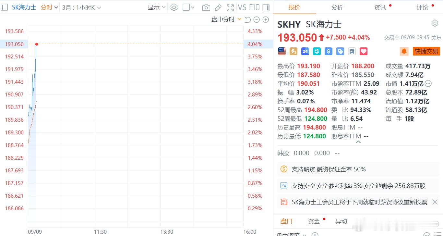Select the 资金 tab
443x236 pixels.
pos(314,221)
